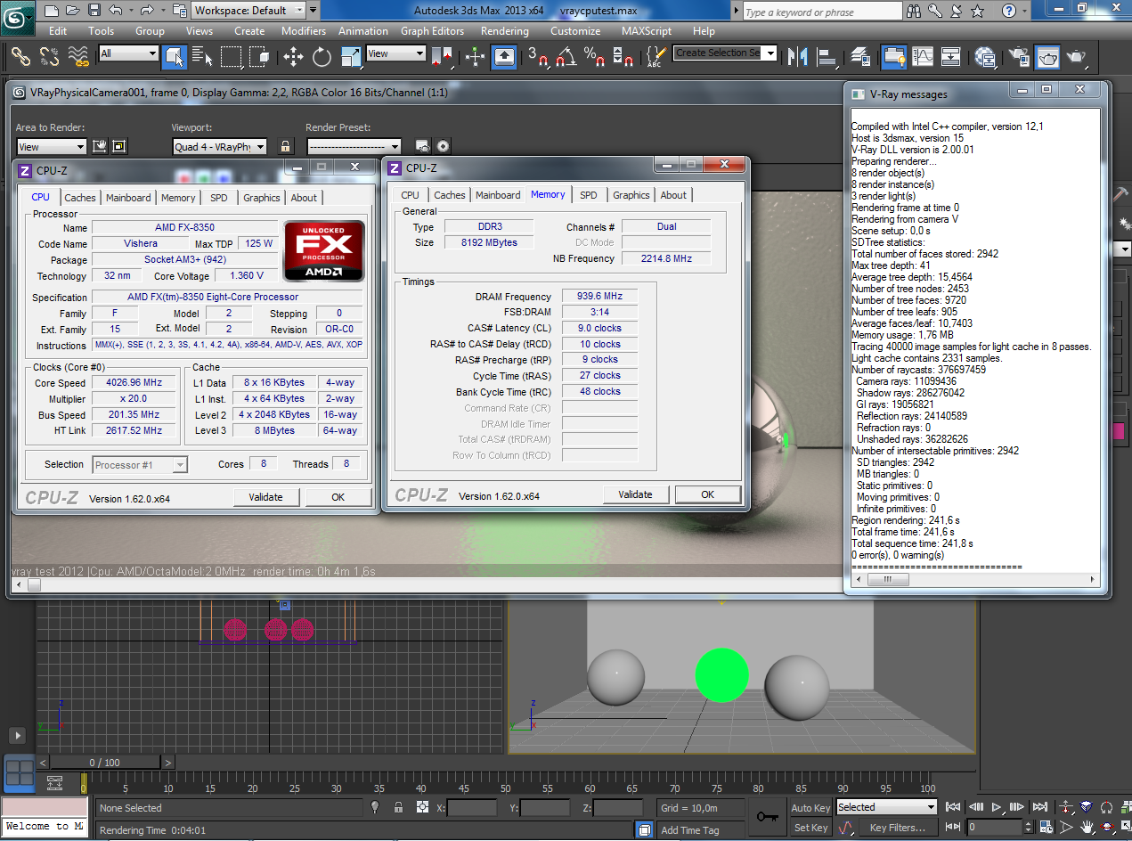
Task: Click Validate in CPU-Z CPU window
Action: click(265, 497)
